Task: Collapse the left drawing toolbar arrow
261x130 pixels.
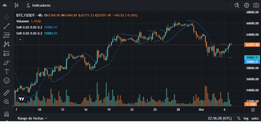Action: click(x=13, y=106)
